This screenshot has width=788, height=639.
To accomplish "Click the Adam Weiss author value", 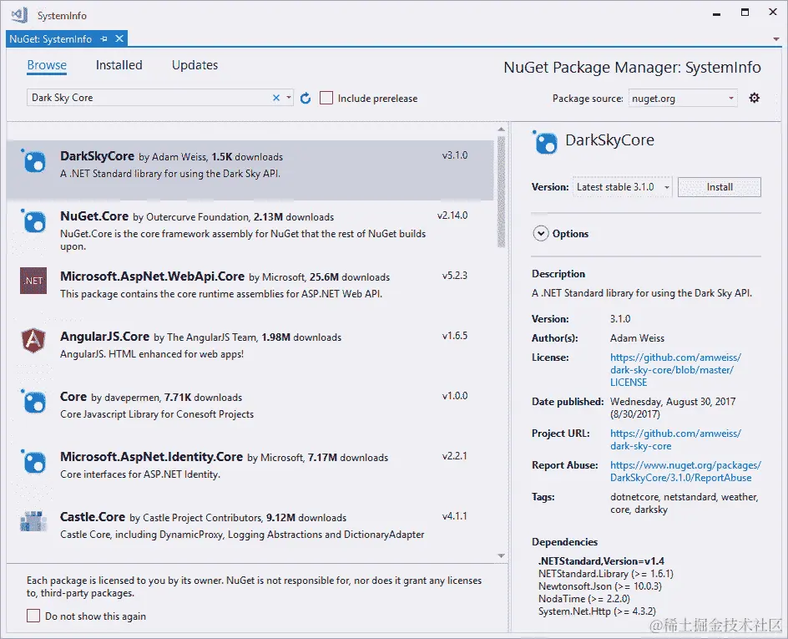I will click(637, 338).
